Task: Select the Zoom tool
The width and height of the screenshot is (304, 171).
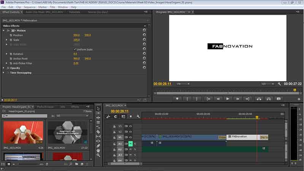Action: click(98, 155)
